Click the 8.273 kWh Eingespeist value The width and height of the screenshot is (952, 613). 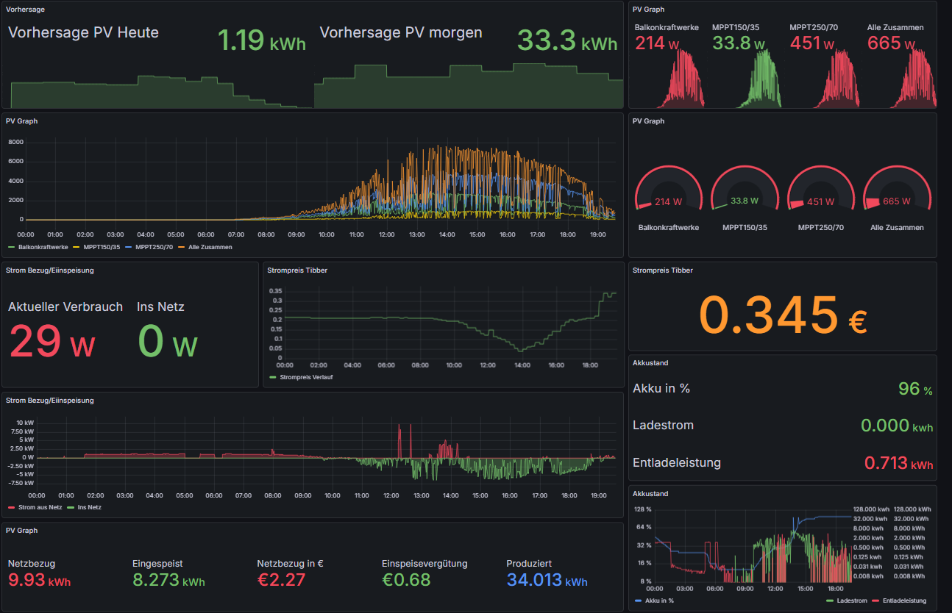(168, 580)
